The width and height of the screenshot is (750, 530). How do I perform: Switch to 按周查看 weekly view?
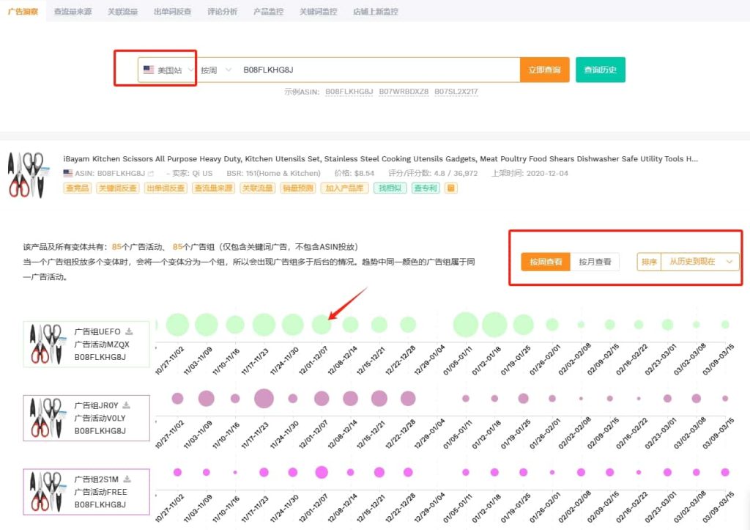point(545,262)
